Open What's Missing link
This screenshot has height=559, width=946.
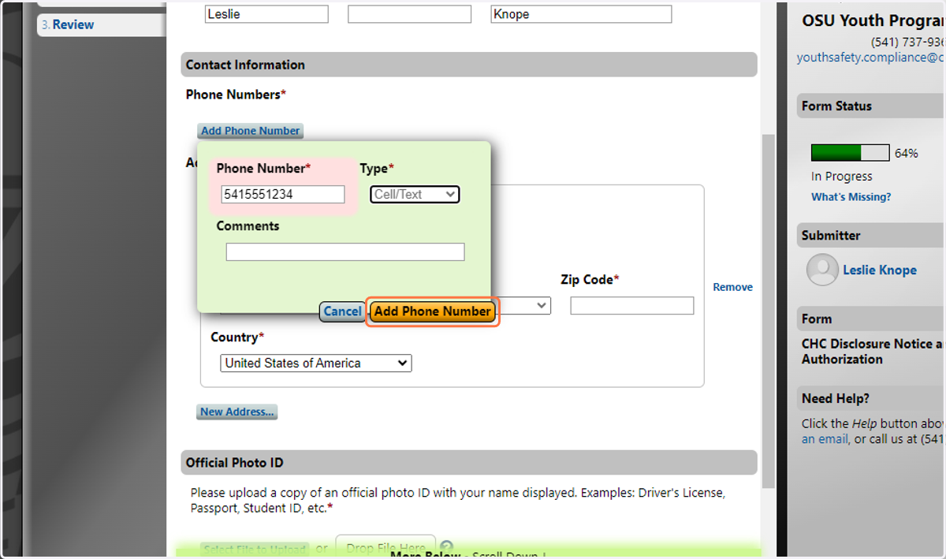pos(851,197)
